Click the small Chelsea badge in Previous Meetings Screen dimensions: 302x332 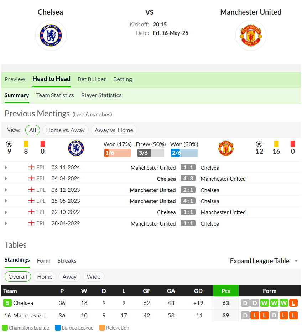pyautogui.click(x=76, y=148)
